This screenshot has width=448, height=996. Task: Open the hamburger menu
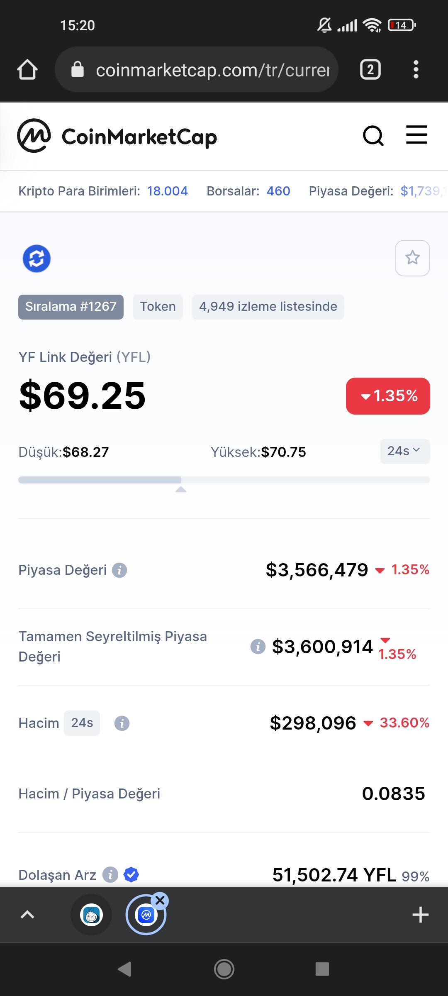point(416,135)
